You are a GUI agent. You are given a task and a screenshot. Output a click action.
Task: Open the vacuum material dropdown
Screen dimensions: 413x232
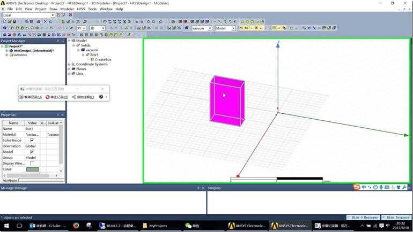(210, 28)
